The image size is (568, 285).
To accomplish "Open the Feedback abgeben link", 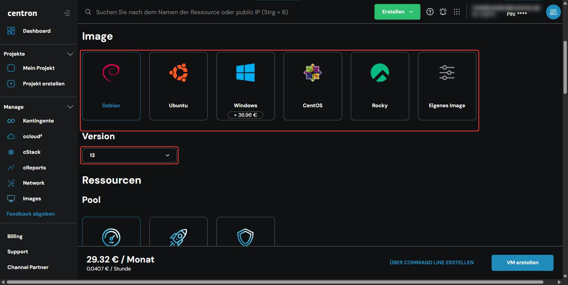I will point(31,214).
